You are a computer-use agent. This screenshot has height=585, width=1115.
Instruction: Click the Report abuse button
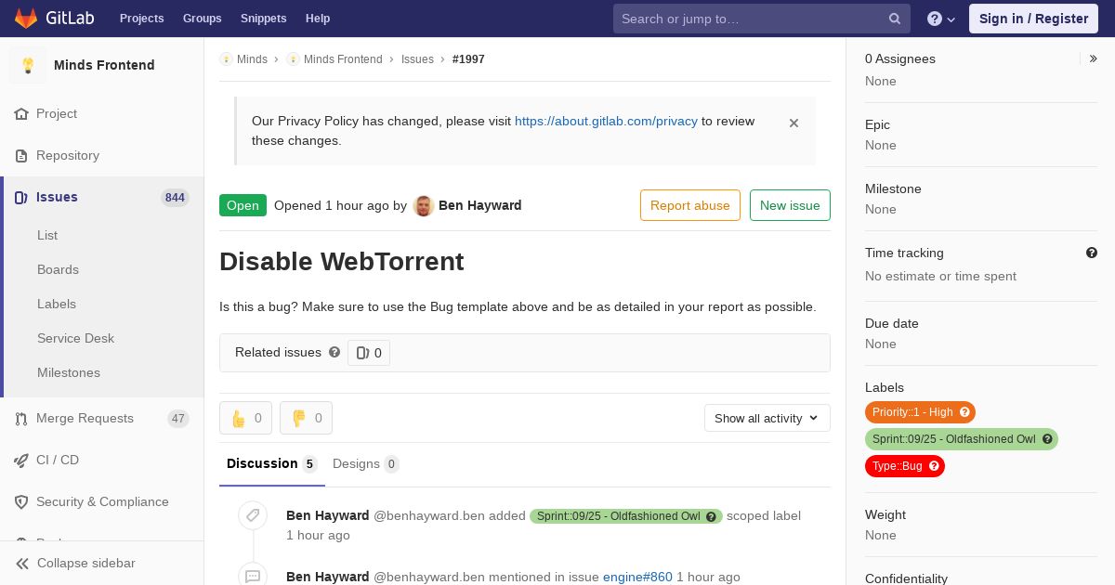click(690, 205)
